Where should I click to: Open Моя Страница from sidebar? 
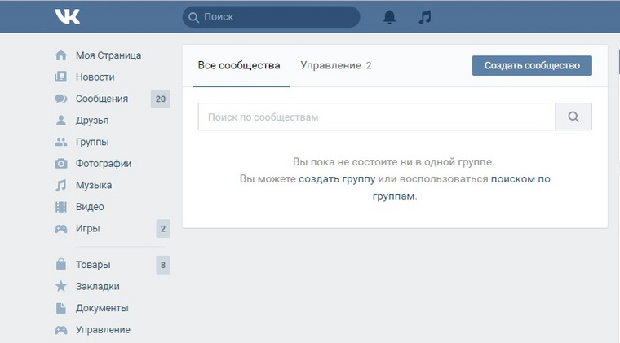click(108, 55)
